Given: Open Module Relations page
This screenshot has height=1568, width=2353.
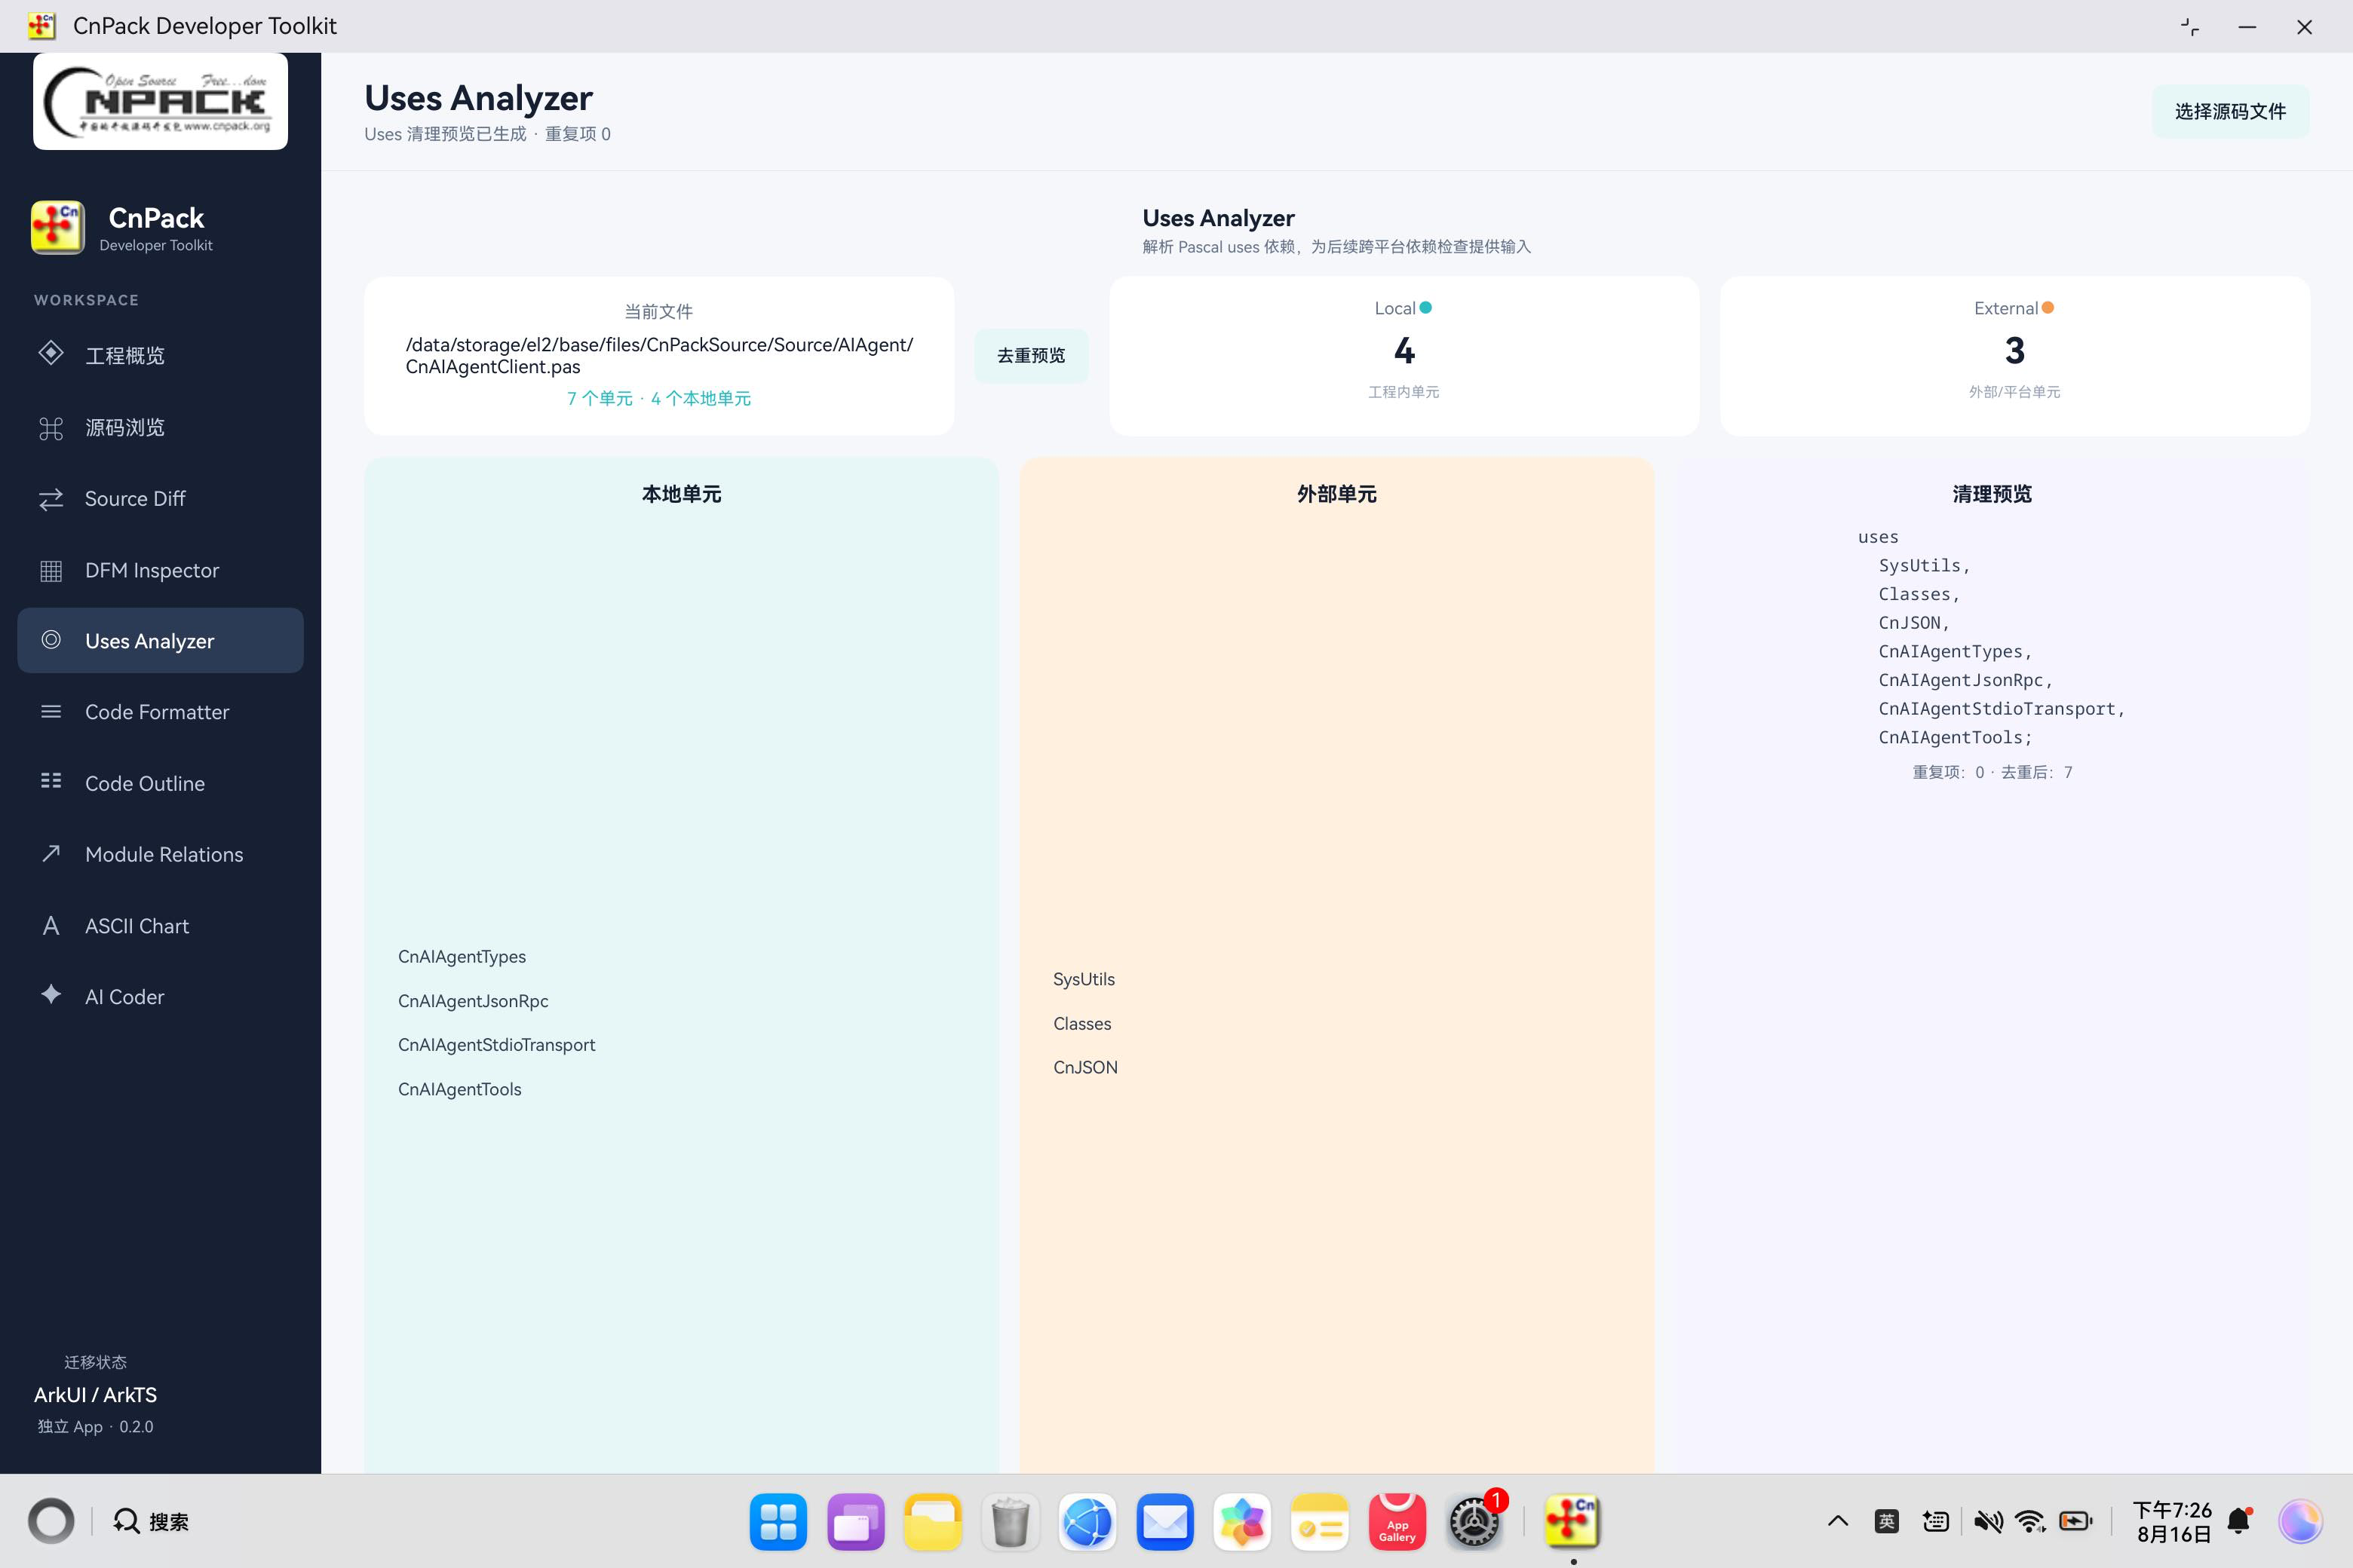Looking at the screenshot, I should point(160,854).
